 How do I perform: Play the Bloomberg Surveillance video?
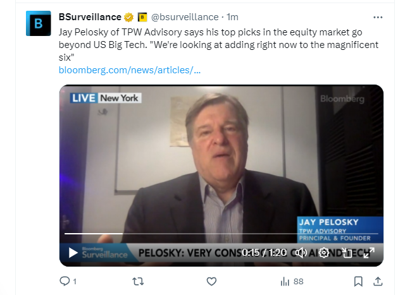point(73,253)
